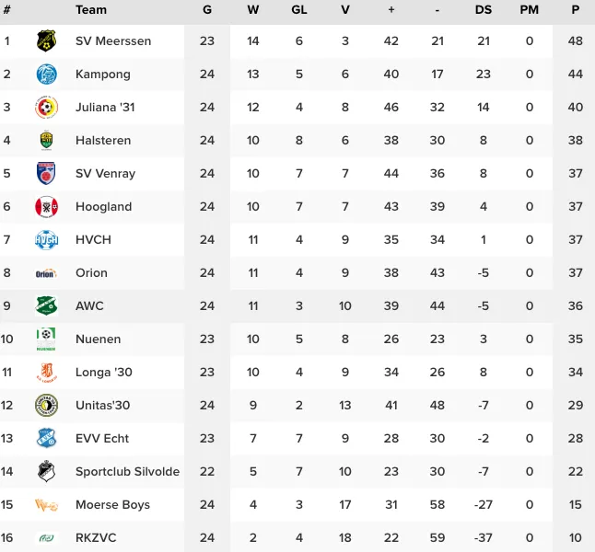Click the Sportclub Silvolde crest
Screen dimensions: 595x552
coord(46,471)
